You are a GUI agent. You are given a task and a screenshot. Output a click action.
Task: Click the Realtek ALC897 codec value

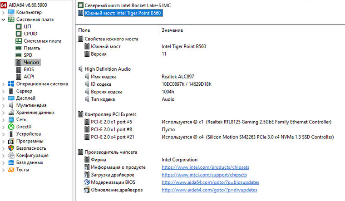178,77
